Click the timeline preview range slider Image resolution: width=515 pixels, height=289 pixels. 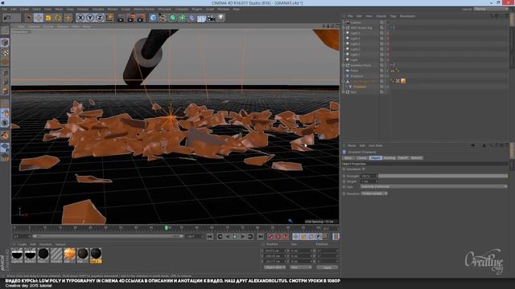pyautogui.click(x=107, y=236)
